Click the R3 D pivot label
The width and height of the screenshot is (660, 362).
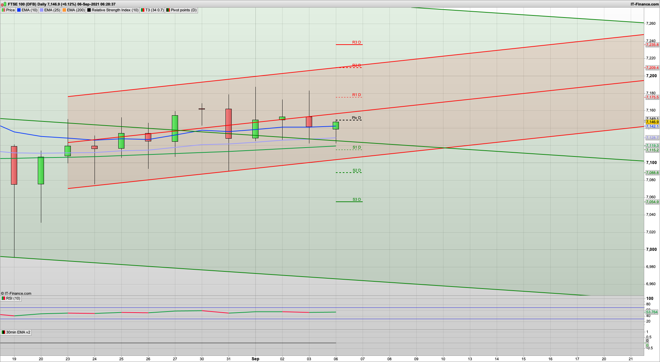[x=356, y=42]
